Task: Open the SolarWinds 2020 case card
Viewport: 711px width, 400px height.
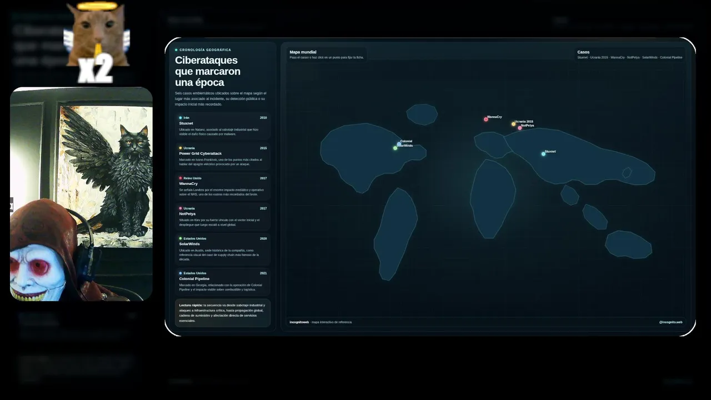Action: (223, 249)
